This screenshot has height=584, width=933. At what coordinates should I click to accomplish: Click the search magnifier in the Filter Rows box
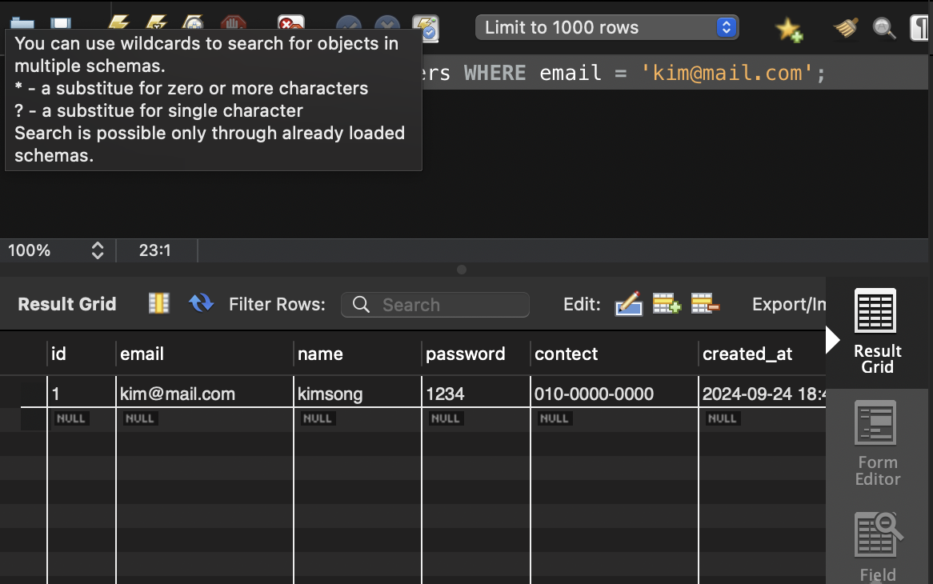point(361,305)
